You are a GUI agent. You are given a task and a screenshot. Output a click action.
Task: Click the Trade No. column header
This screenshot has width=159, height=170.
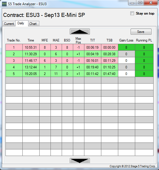[x=14, y=40]
